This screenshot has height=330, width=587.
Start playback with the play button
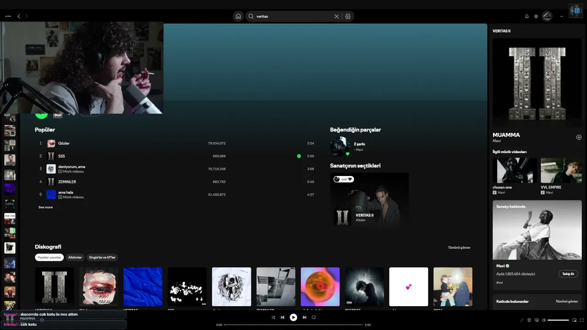tap(293, 317)
